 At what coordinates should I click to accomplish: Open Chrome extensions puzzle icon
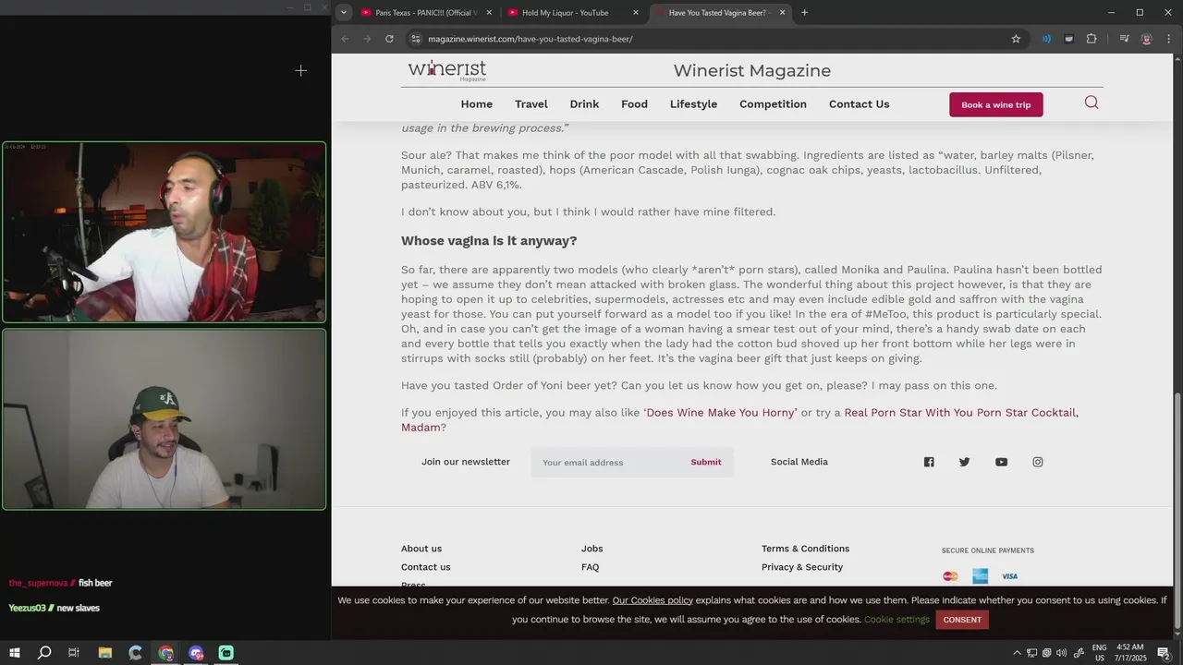point(1092,39)
